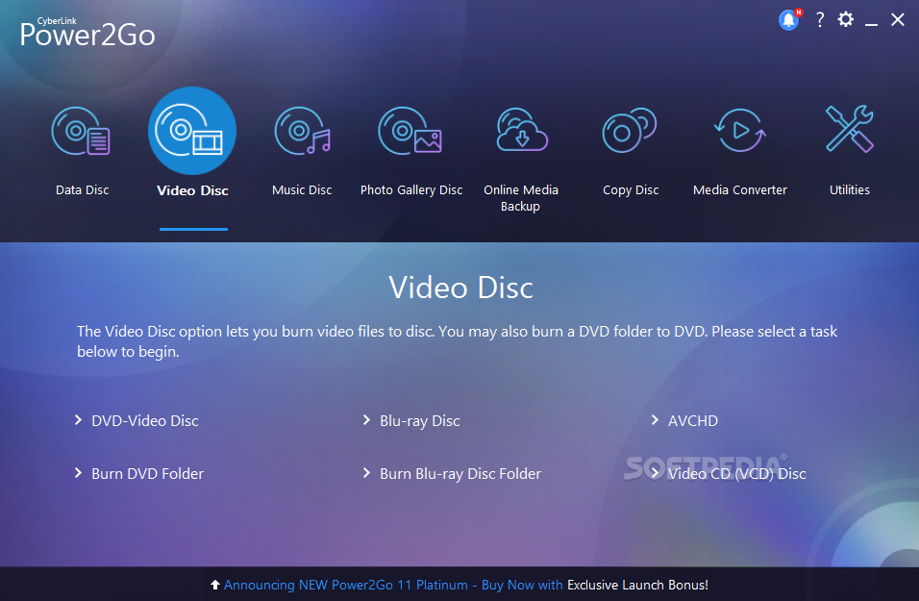The image size is (919, 601).
Task: Open the Data Disc category icon
Action: pos(81,131)
